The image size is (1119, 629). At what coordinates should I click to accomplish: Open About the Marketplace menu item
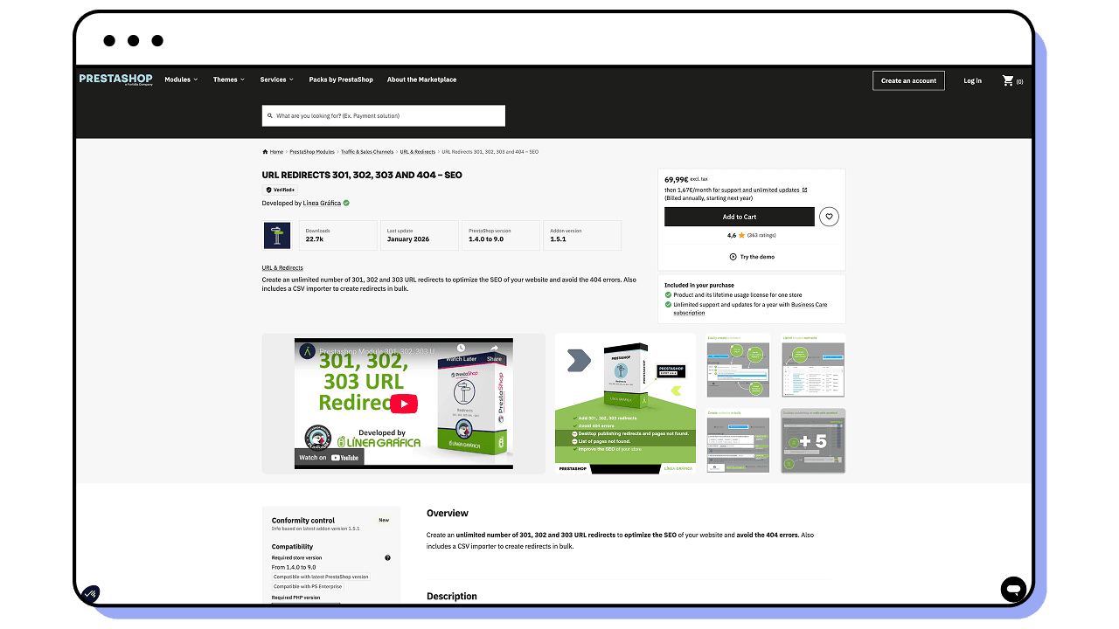point(420,79)
